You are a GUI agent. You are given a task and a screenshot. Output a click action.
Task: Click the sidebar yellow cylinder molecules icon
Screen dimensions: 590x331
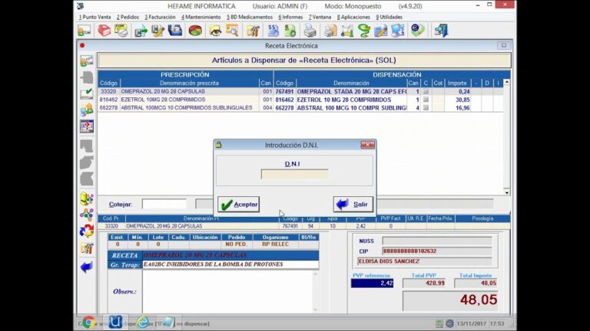(87, 199)
